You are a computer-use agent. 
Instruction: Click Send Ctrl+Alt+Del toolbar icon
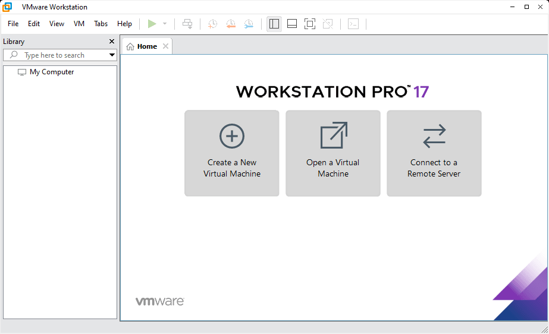coord(187,24)
